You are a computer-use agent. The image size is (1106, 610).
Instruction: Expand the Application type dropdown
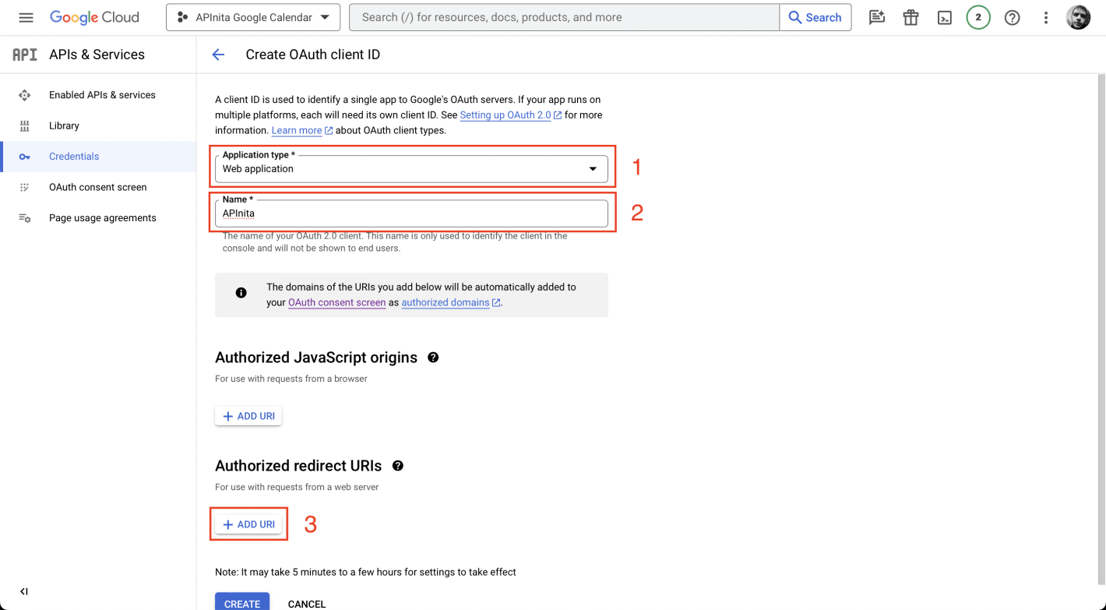[x=594, y=168]
